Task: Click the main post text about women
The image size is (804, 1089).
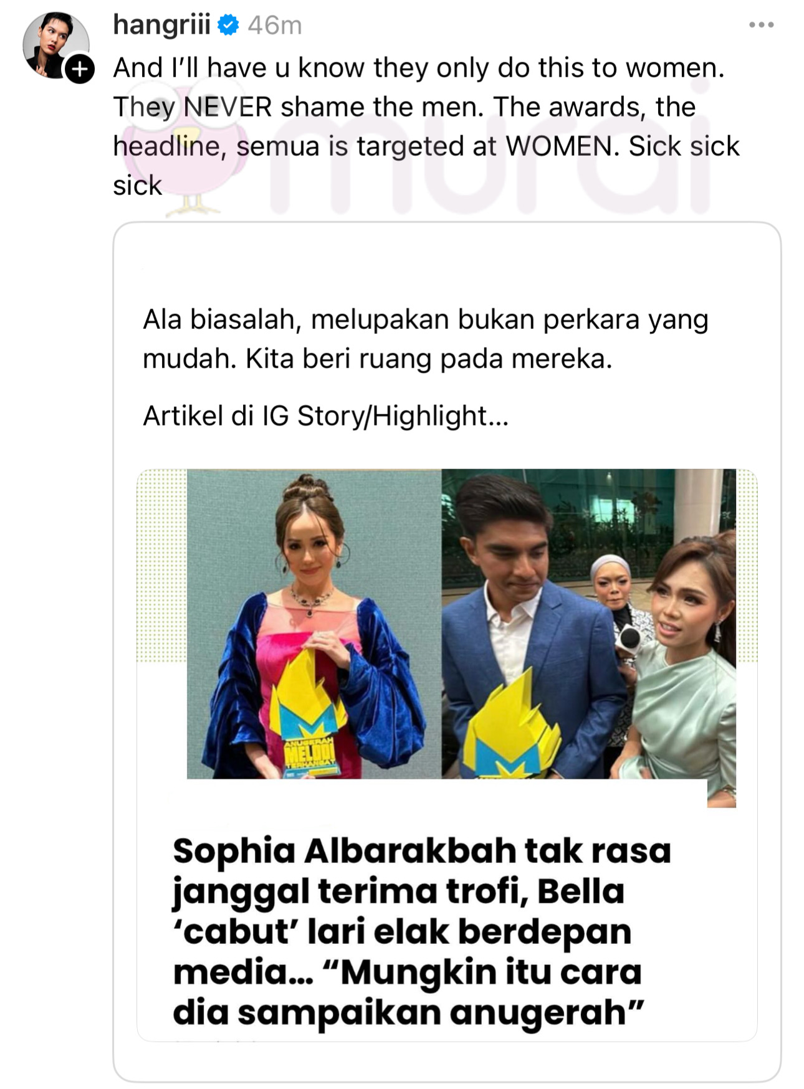Action: (426, 126)
